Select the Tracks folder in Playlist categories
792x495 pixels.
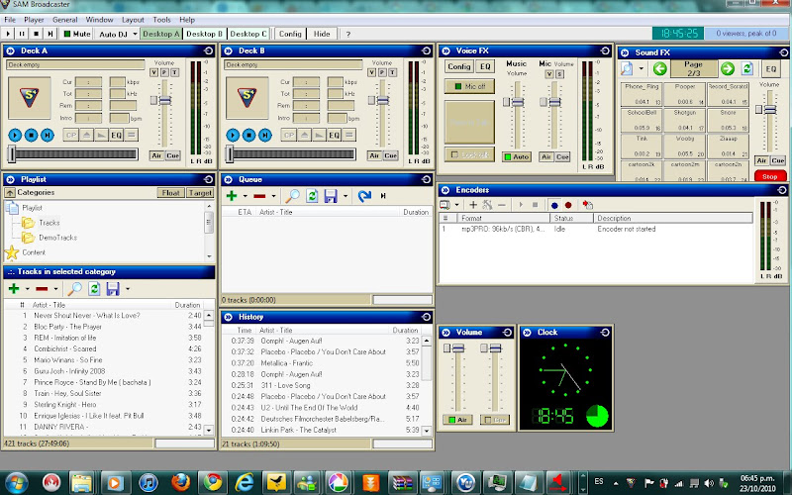pos(49,223)
